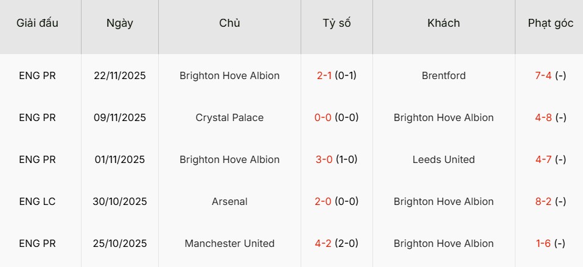Select Leeds United team name
The image size is (583, 267).
click(x=444, y=160)
